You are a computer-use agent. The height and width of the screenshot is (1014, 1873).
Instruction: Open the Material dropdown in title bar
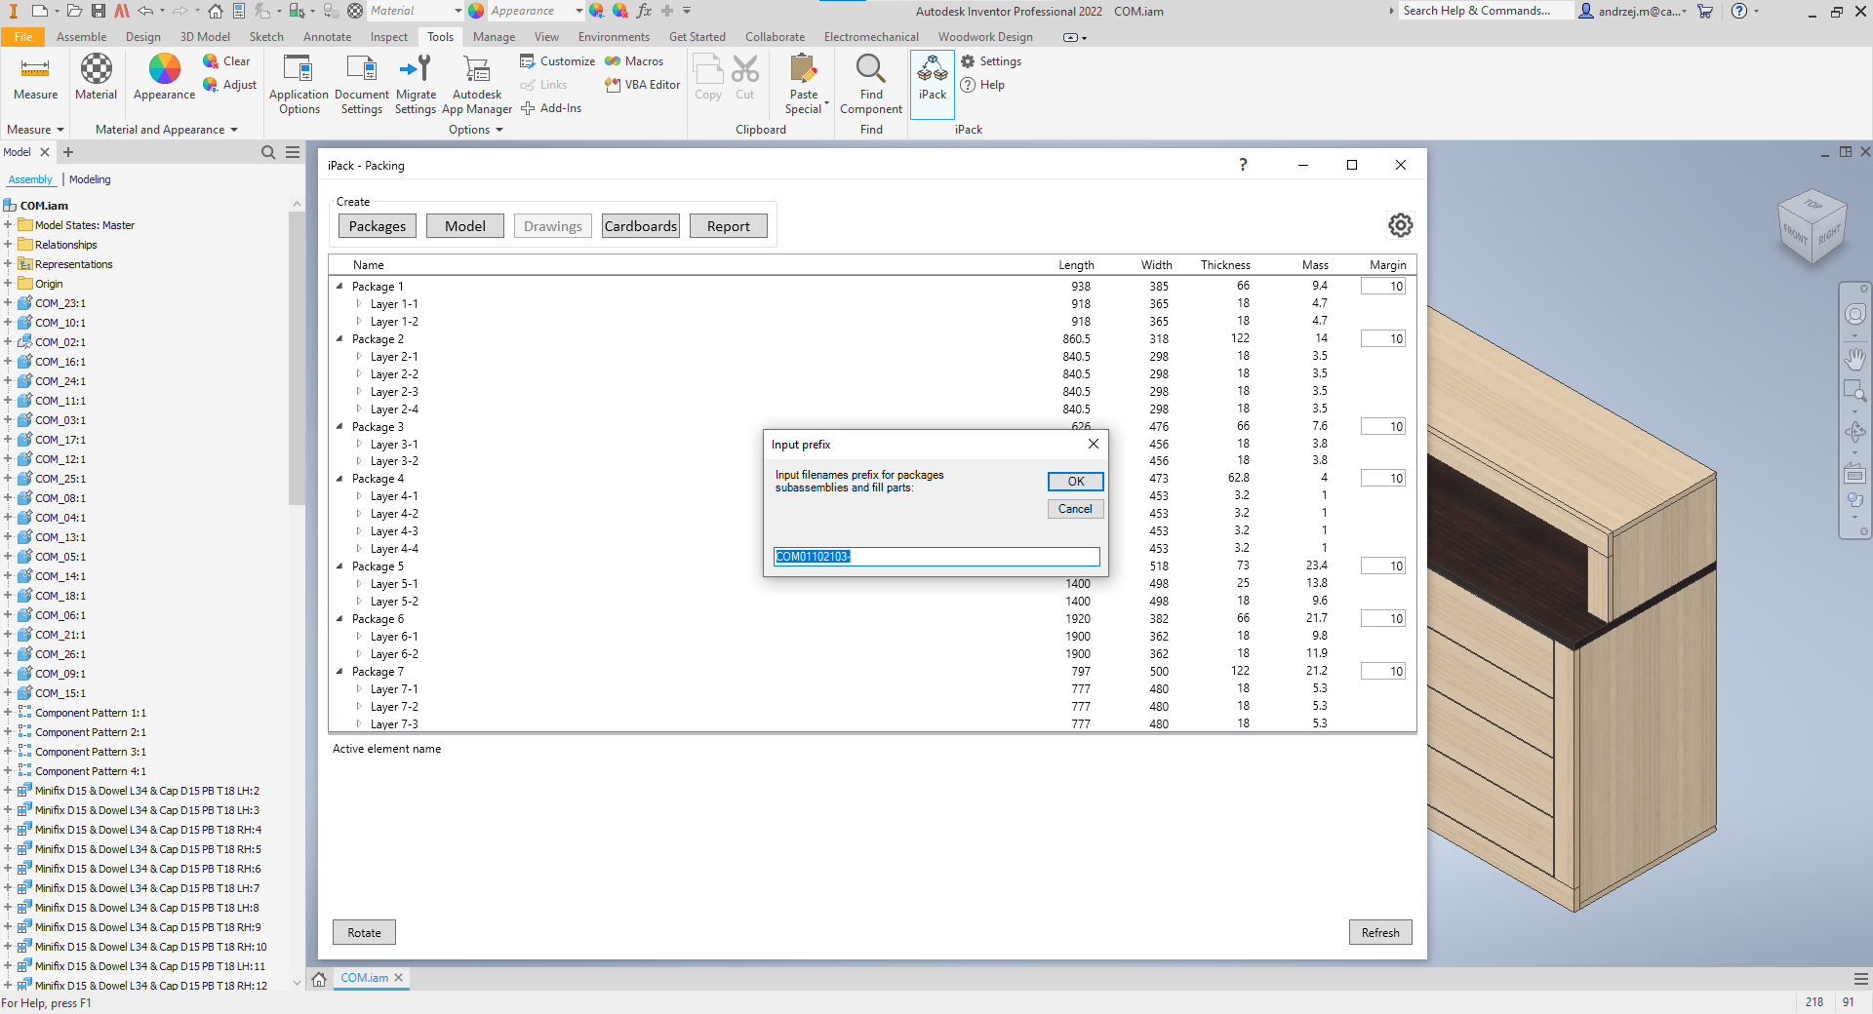(x=458, y=11)
